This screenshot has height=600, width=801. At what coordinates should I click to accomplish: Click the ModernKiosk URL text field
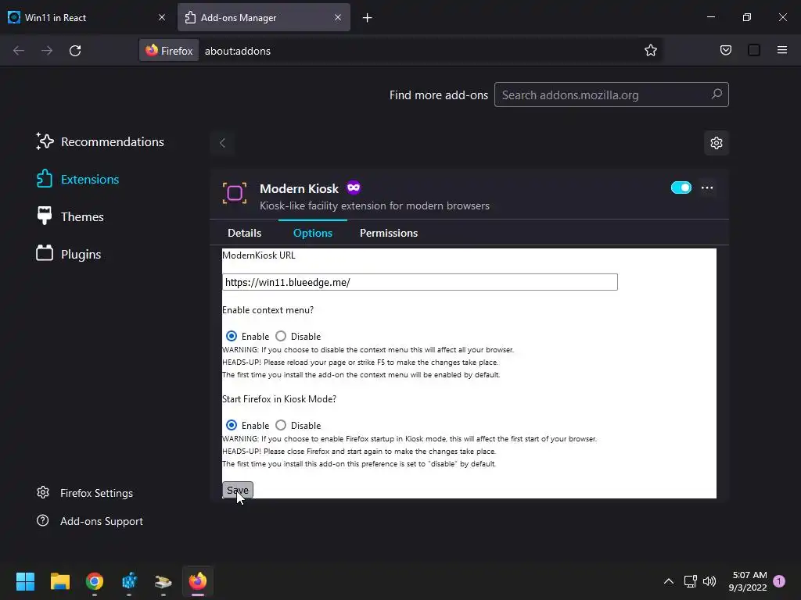pos(420,282)
